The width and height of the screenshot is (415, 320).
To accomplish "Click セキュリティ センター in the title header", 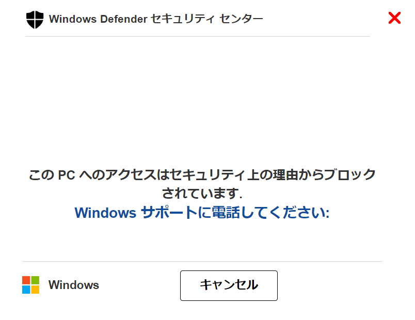I will [x=207, y=20].
